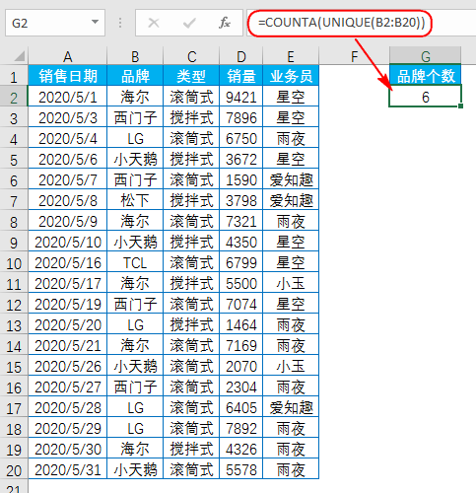Click sales value 2304
Viewport: 476px width, 493px height.
coord(241,386)
